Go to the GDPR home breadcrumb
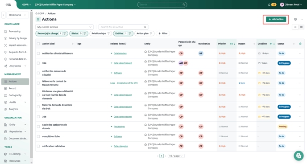Viewport: 307px width, 164px height. coord(40,13)
